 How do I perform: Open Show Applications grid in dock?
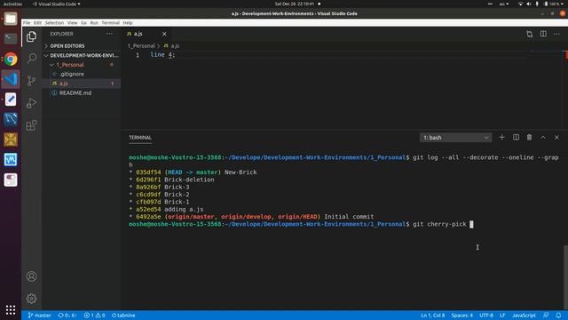point(11,309)
